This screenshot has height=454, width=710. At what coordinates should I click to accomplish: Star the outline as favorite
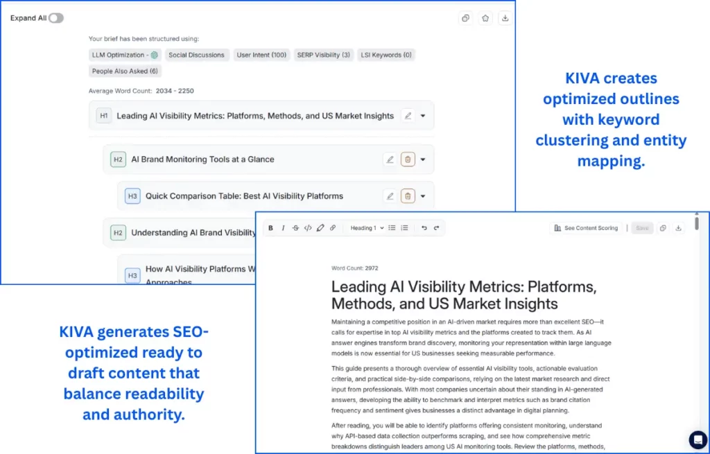click(485, 18)
